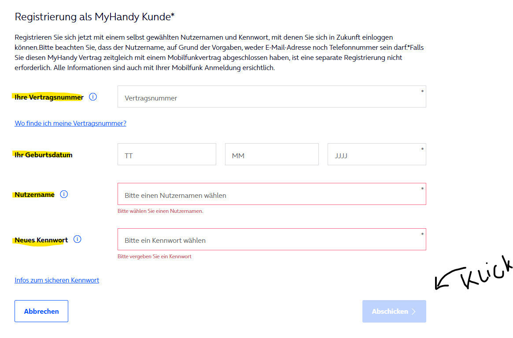This screenshot has height=338, width=513.
Task: Click error text 'Bitte wählen Sie einen Nutzernamen.'
Action: coord(160,211)
